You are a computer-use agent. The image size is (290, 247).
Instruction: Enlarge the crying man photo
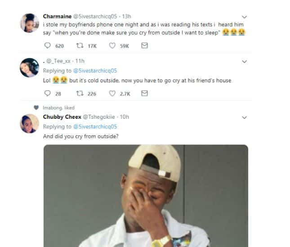pyautogui.click(x=146, y=196)
